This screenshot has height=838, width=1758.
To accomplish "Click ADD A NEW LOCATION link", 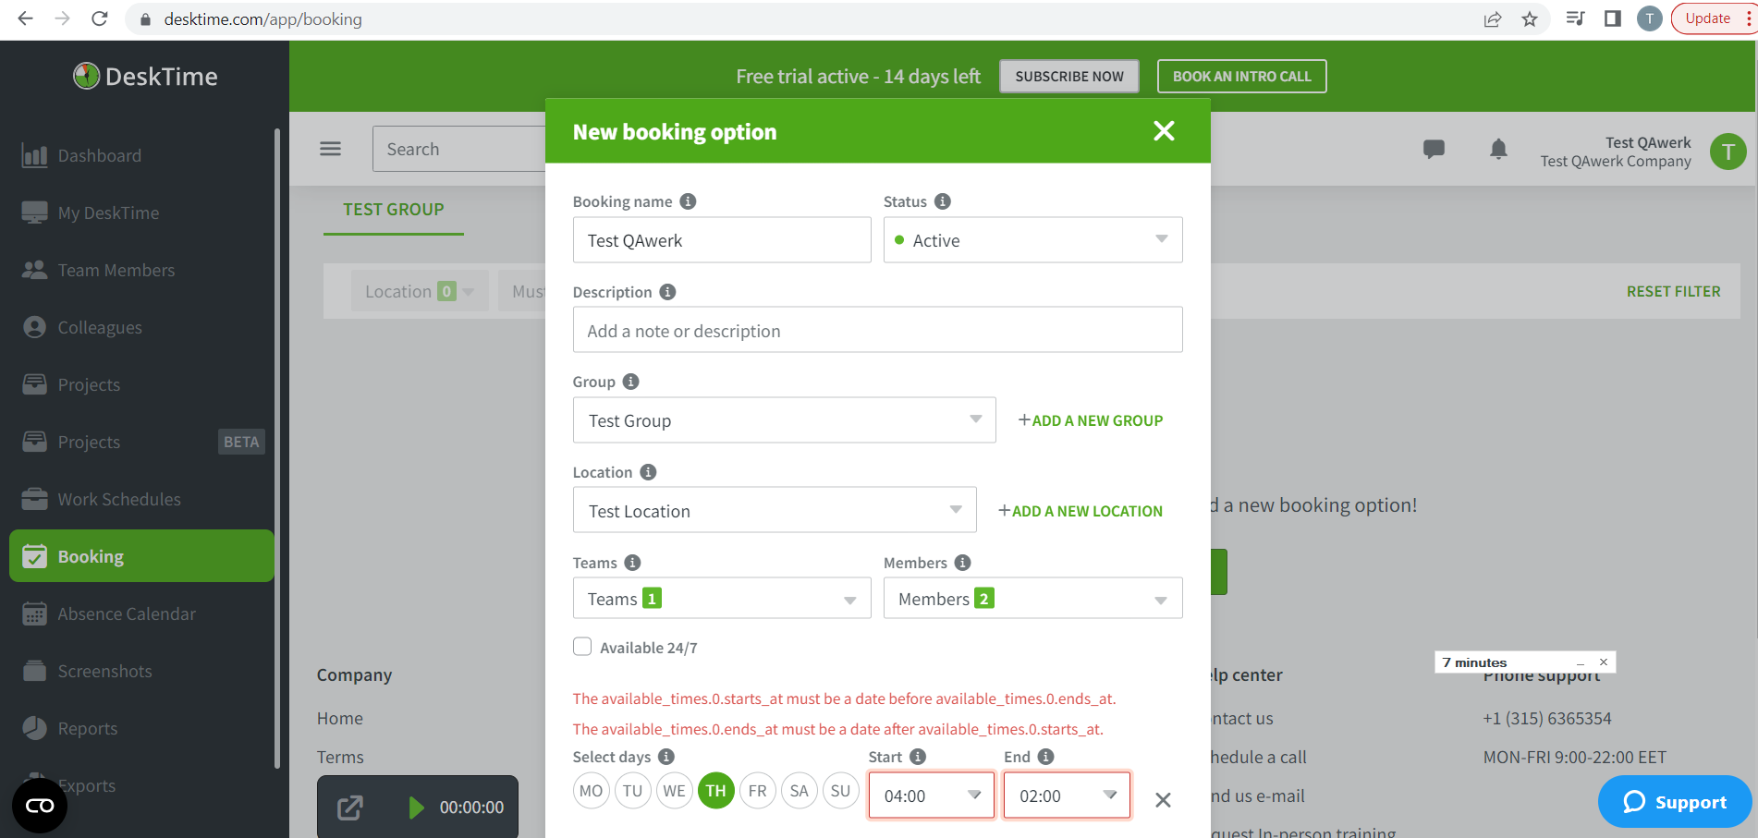I will tap(1080, 511).
